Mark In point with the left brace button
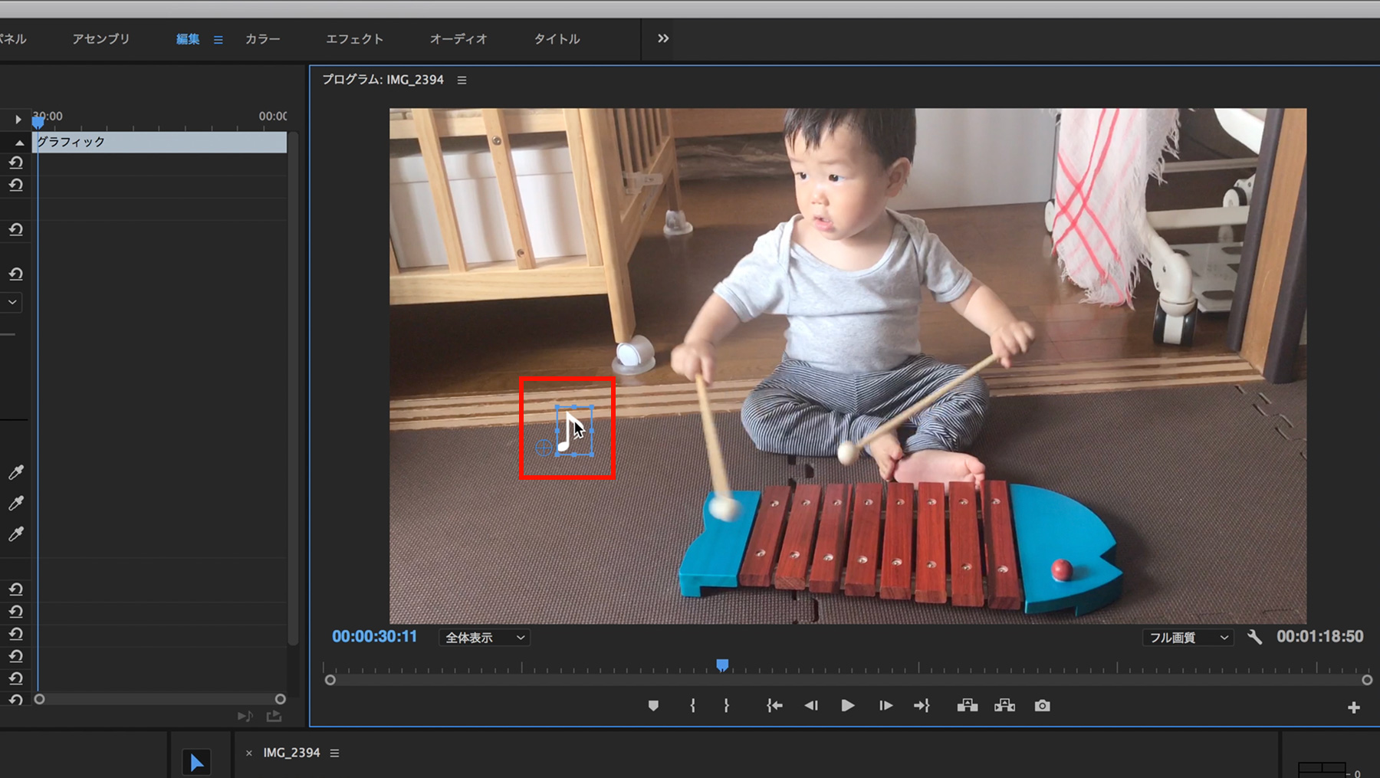 (x=693, y=706)
